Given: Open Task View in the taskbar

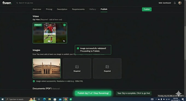Looking at the screenshot, I should 39,99.
